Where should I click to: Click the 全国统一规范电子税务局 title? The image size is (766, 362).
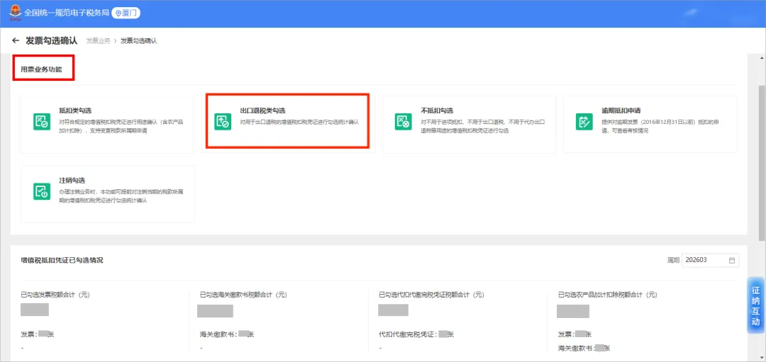pos(67,13)
